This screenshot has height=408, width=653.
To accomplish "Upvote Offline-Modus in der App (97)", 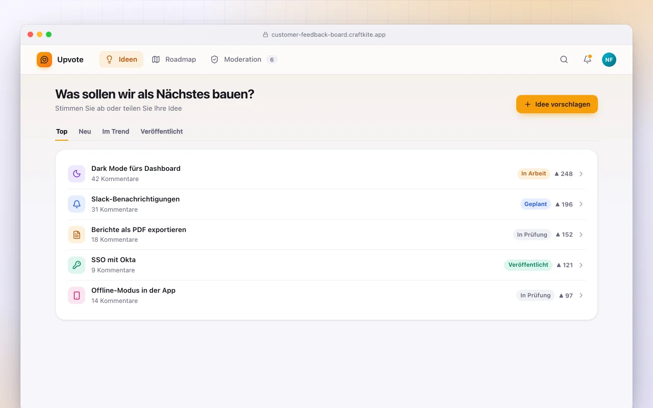I will pyautogui.click(x=566, y=295).
